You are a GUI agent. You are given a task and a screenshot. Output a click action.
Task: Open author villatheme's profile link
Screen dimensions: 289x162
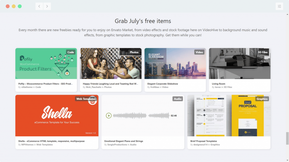(27, 87)
